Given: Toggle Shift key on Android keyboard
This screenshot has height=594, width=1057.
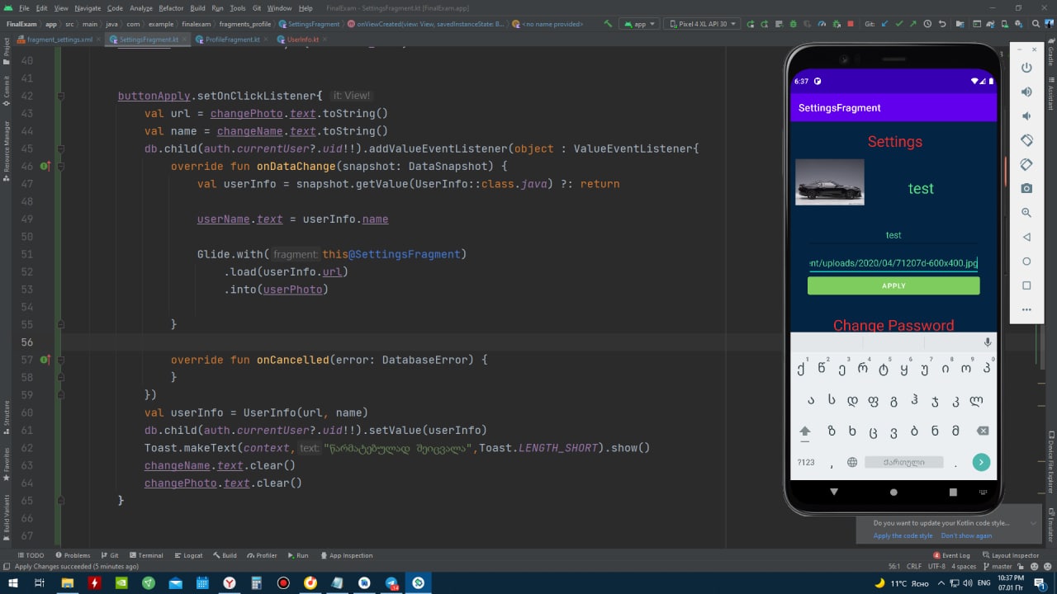Looking at the screenshot, I should (805, 431).
